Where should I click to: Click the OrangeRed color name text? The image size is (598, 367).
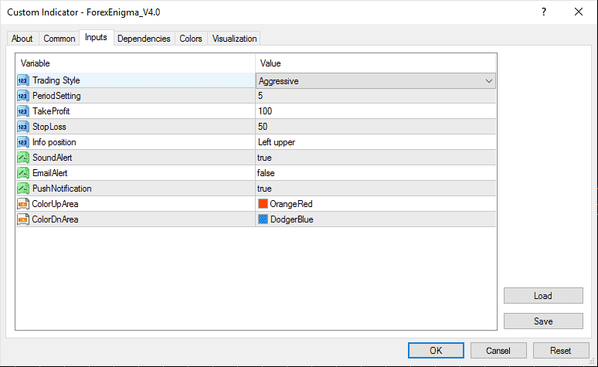click(291, 204)
